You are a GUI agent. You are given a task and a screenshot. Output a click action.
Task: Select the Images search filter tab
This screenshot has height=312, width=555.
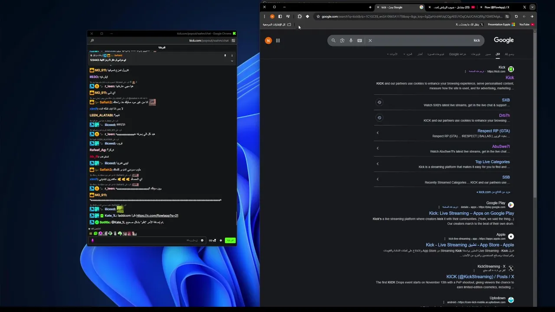click(x=488, y=54)
